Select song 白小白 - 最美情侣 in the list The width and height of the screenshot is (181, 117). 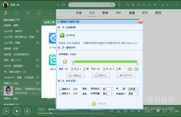tap(13, 66)
